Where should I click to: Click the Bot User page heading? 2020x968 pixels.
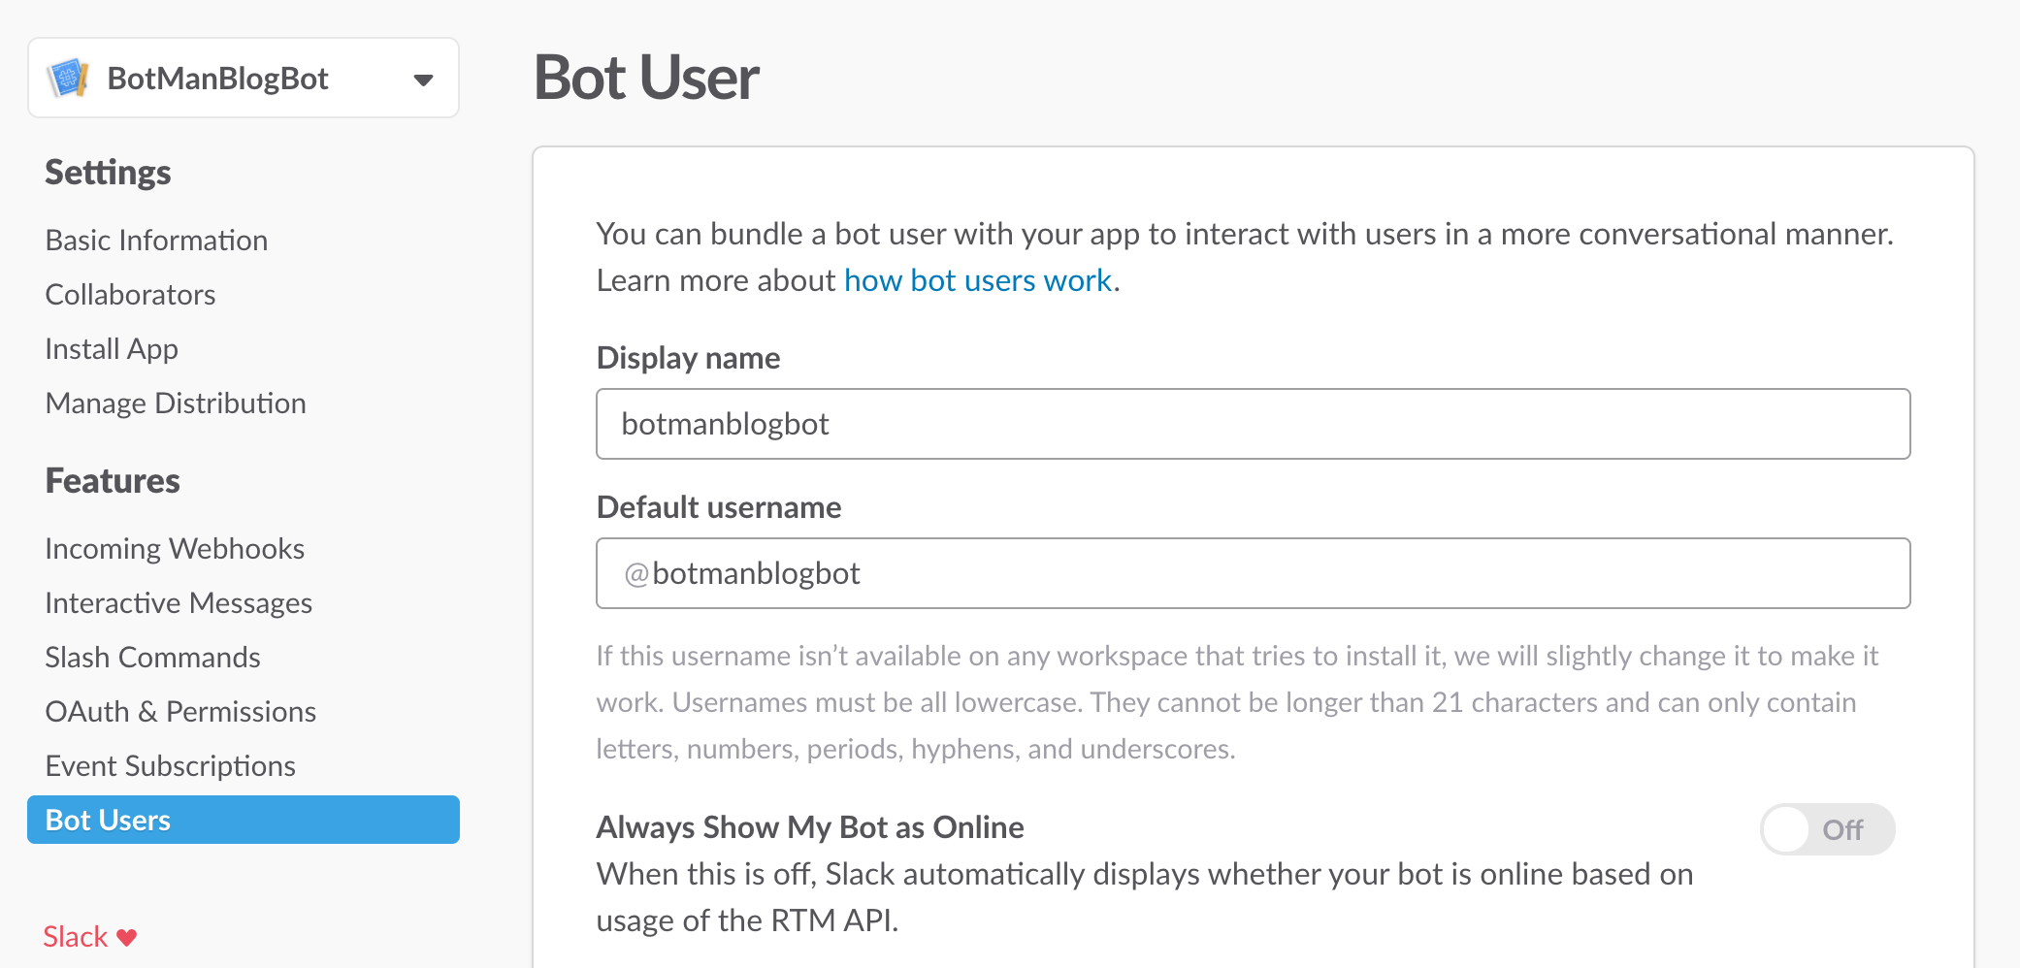pos(646,78)
